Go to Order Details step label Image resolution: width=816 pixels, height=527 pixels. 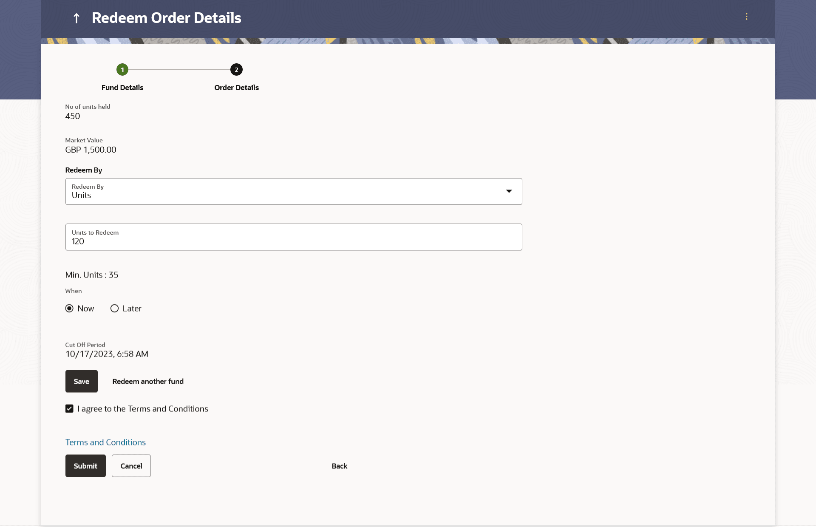coord(236,88)
